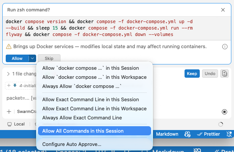This screenshot has width=234, height=152.
Task: Click the SwarmCra context label
Action: pyautogui.click(x=27, y=111)
